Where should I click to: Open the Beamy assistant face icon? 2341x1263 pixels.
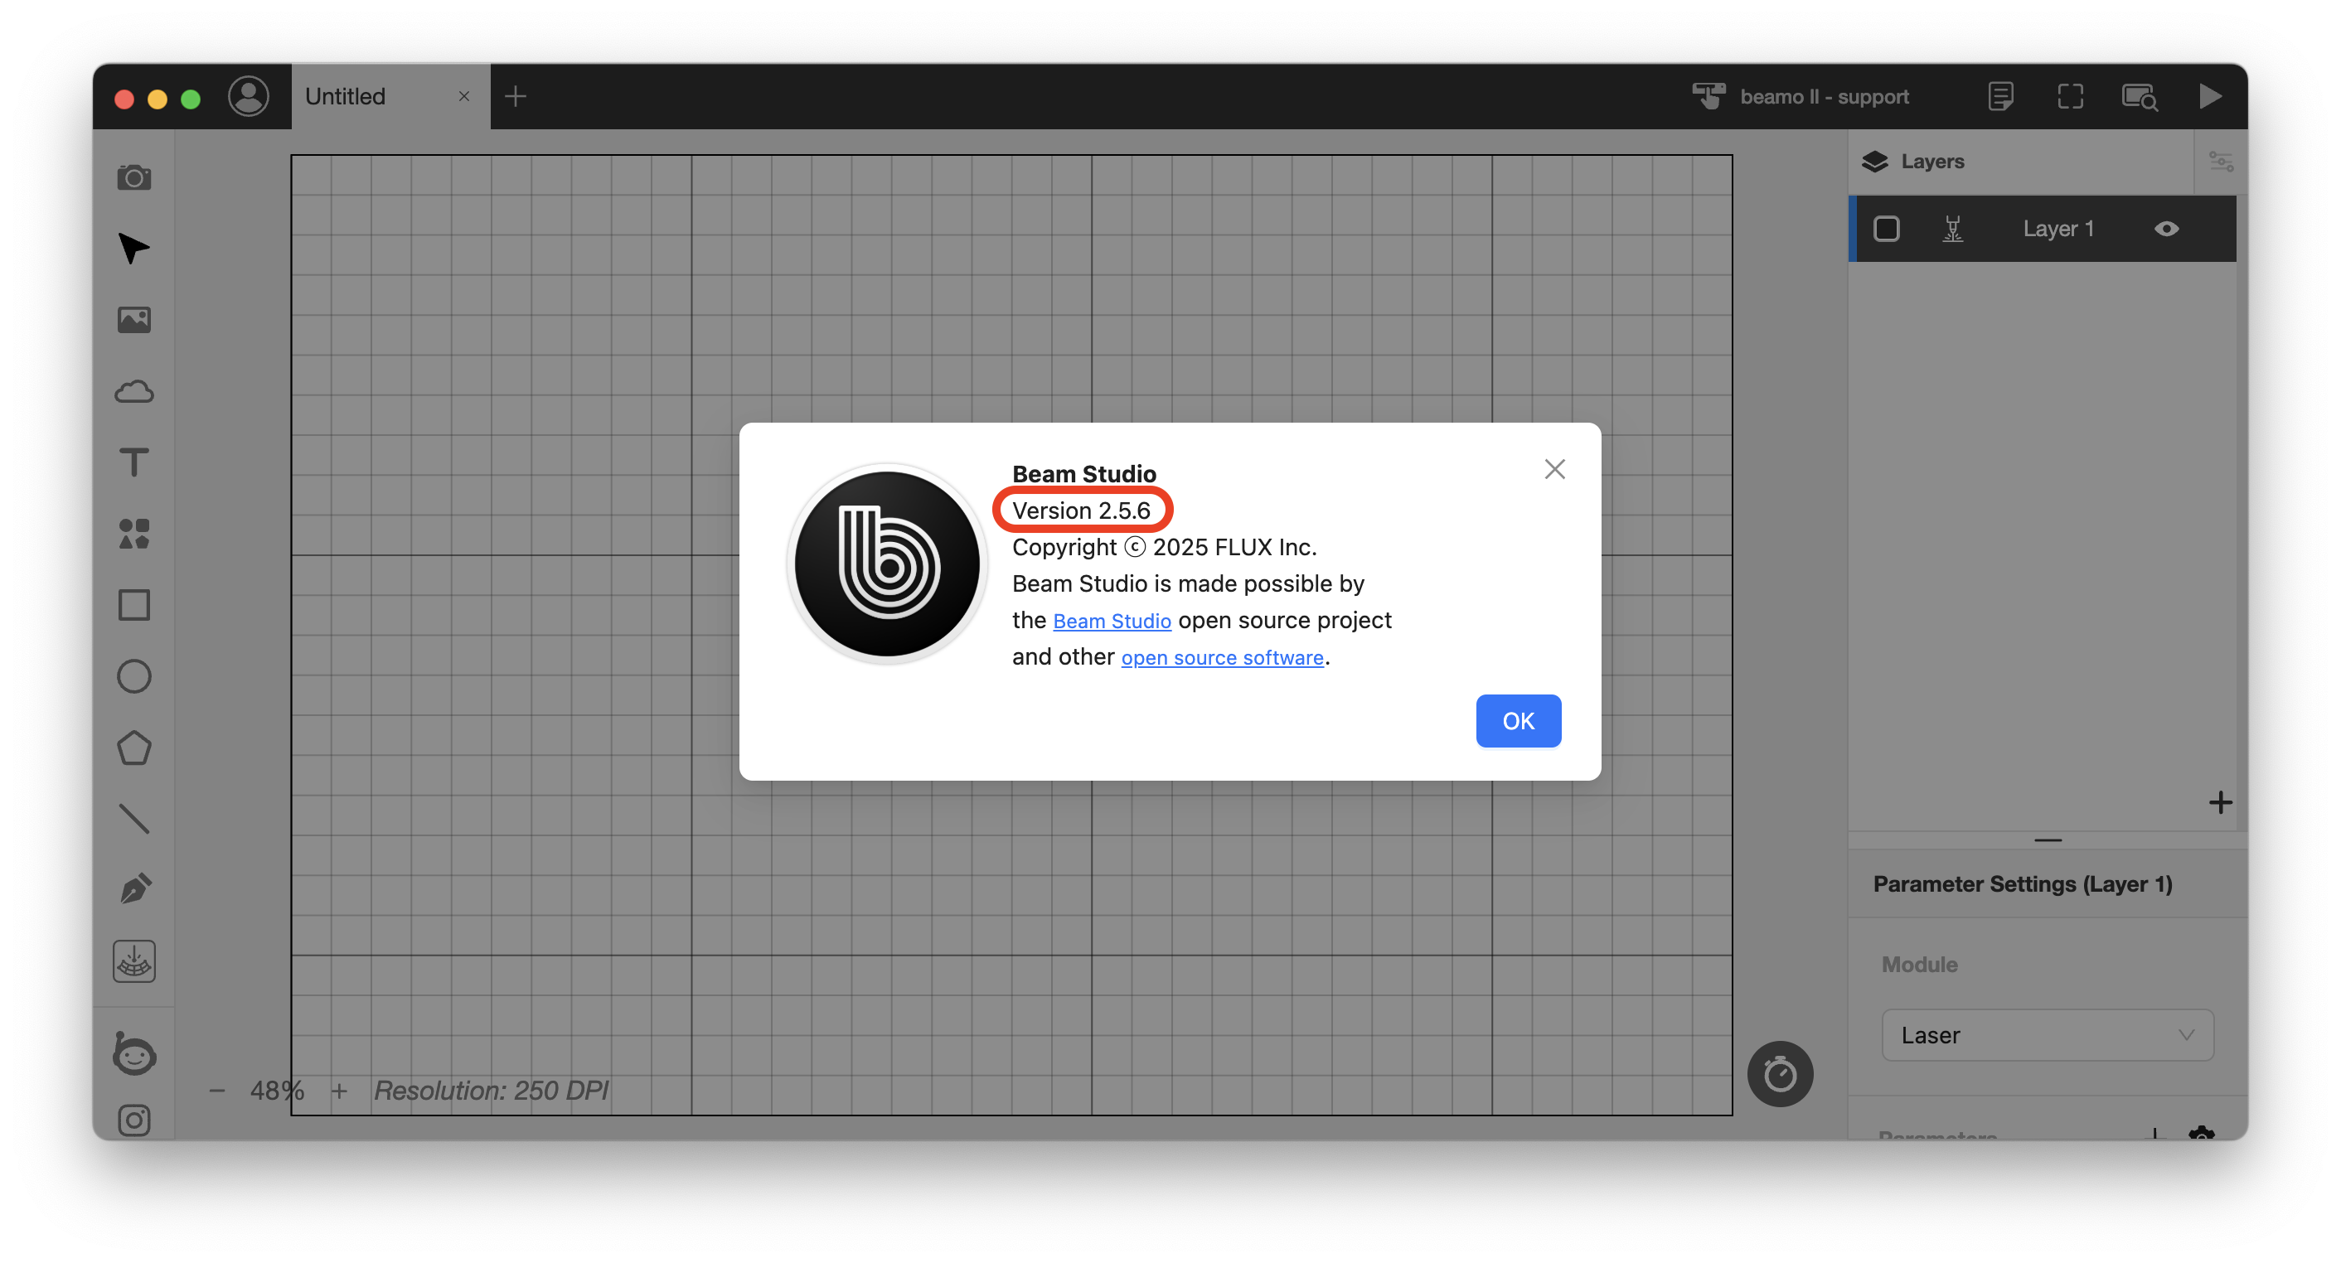(133, 1054)
